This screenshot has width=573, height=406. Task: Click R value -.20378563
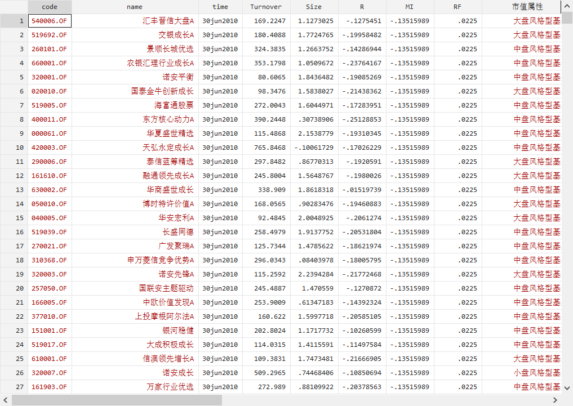[362, 387]
